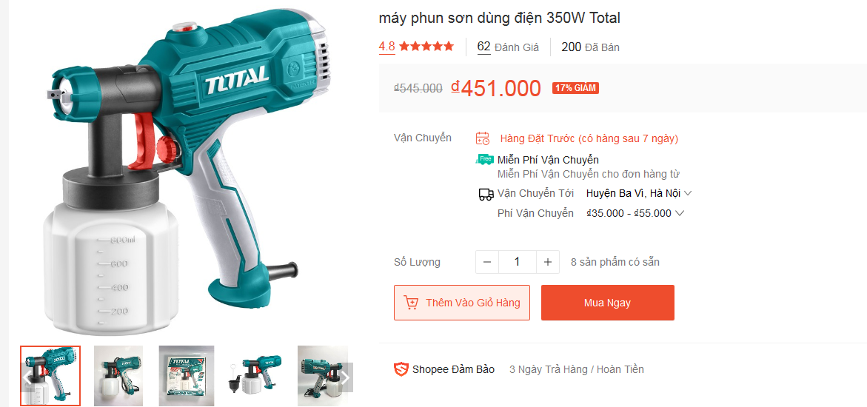Show next product thumbnails with right arrow
The image size is (867, 407).
346,377
